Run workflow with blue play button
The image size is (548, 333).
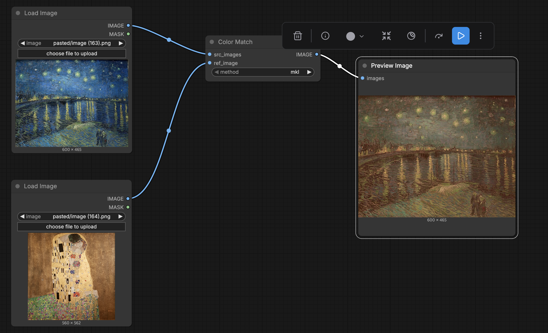tap(460, 36)
